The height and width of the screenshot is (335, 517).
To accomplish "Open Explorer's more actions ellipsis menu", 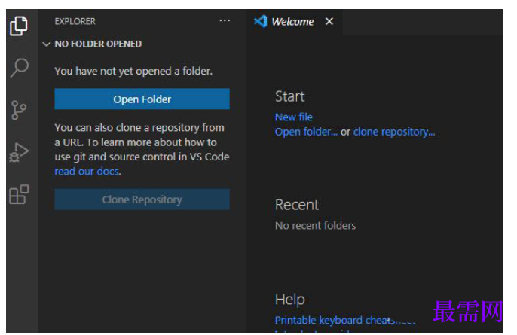I will tap(225, 21).
